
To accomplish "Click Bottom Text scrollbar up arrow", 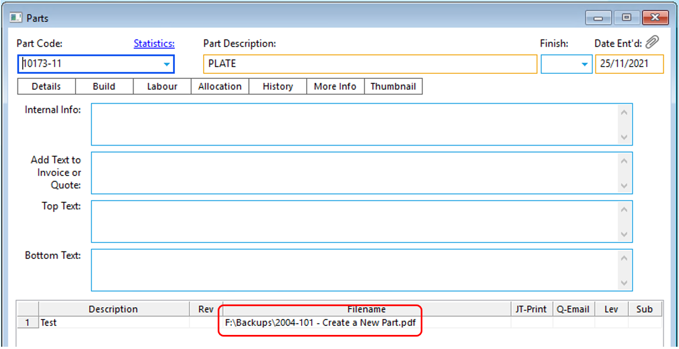I will (624, 258).
